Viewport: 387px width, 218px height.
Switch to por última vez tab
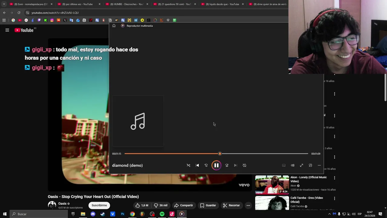(x=79, y=4)
